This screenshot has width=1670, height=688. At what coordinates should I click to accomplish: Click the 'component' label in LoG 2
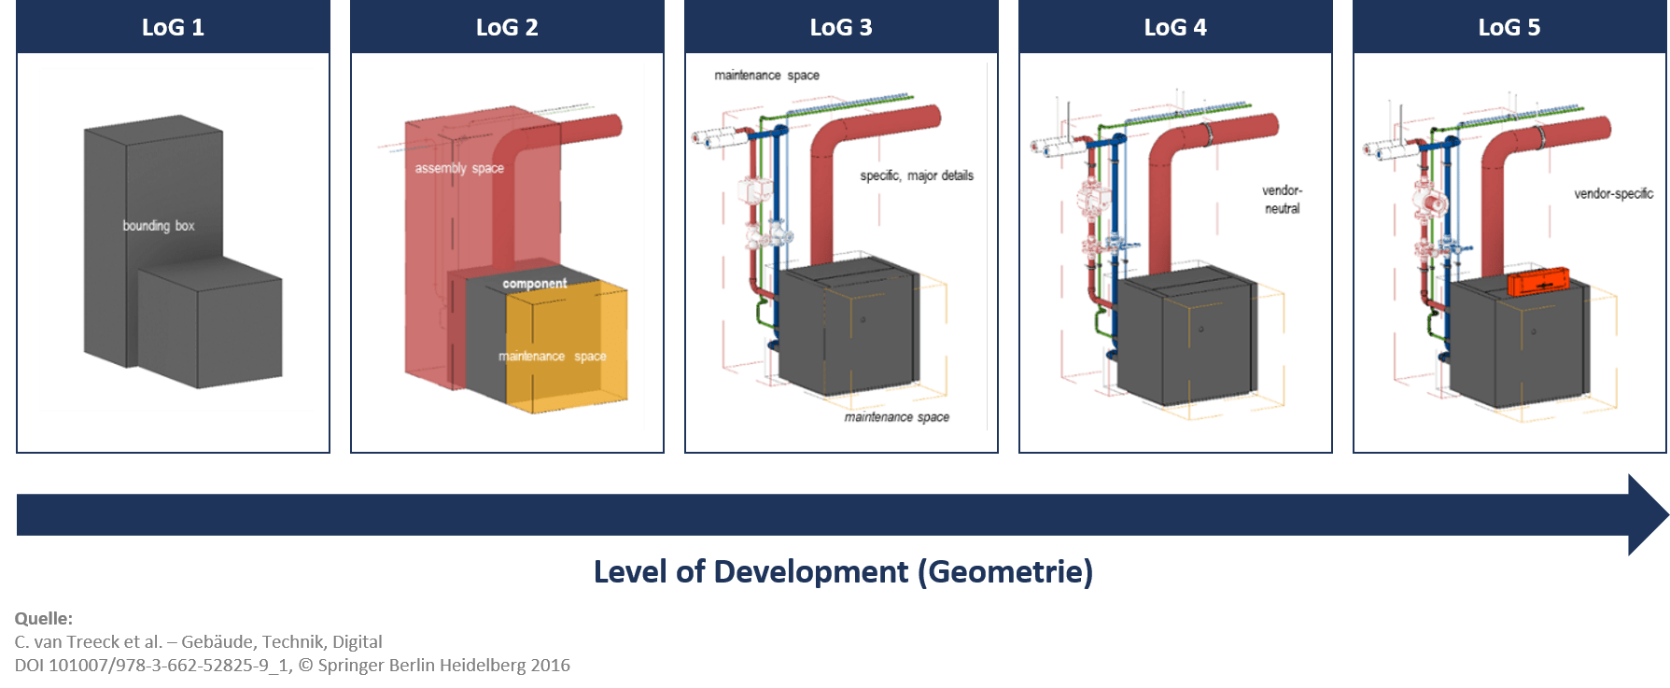coord(534,283)
